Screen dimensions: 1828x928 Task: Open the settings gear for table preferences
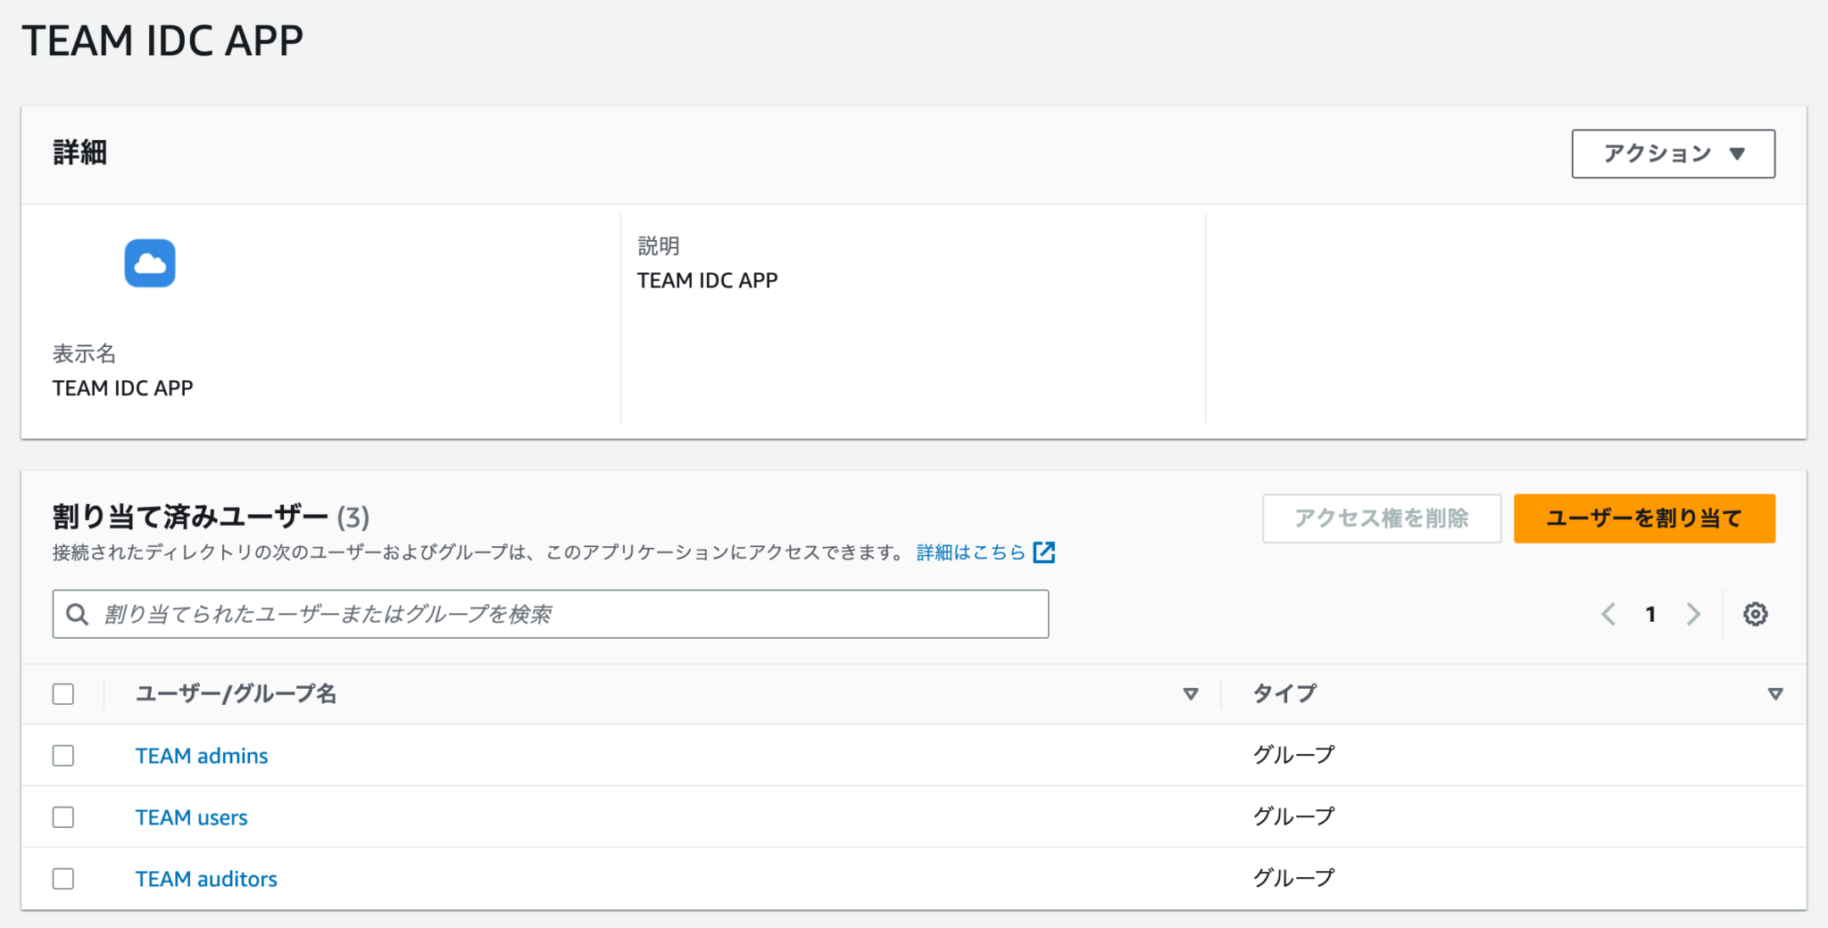(x=1754, y=614)
